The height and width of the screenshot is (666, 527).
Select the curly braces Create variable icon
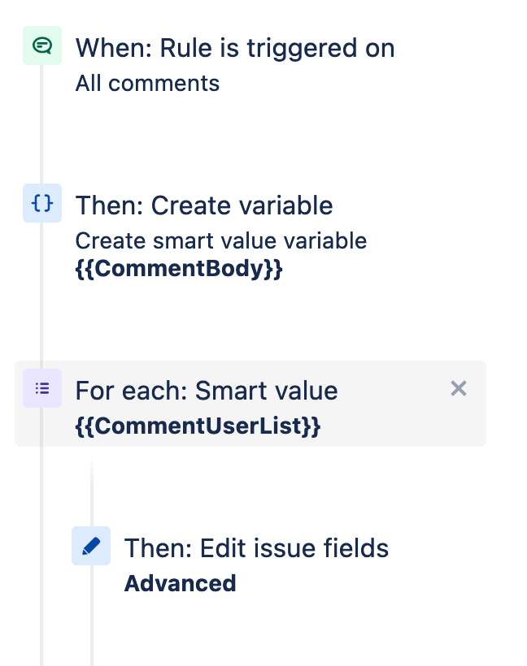pyautogui.click(x=41, y=204)
